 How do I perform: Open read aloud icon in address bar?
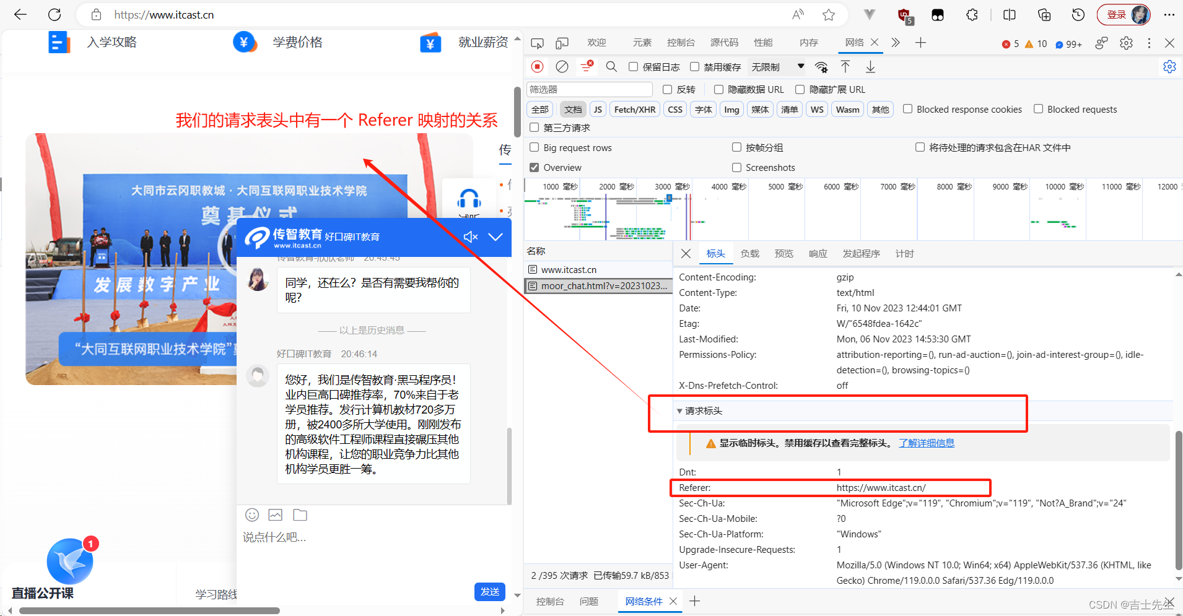click(x=798, y=15)
